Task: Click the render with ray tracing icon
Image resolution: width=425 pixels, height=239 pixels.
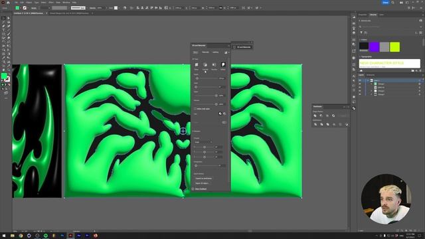Action: click(226, 52)
